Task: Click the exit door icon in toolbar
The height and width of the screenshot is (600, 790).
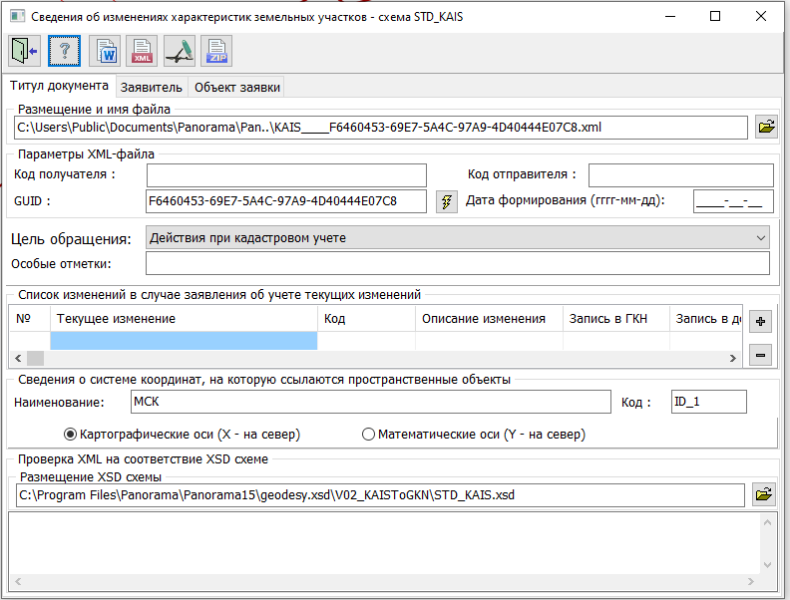Action: 24,51
